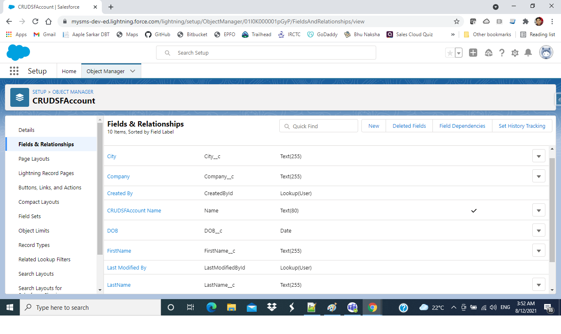Open Salesforce Help question mark icon

click(501, 53)
